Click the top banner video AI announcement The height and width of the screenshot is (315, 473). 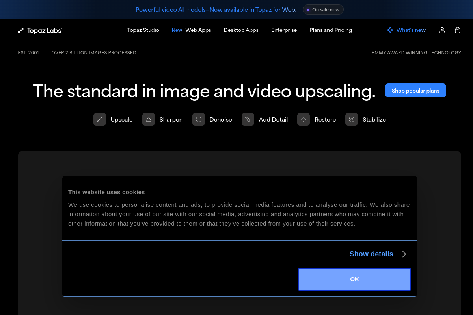(x=216, y=9)
